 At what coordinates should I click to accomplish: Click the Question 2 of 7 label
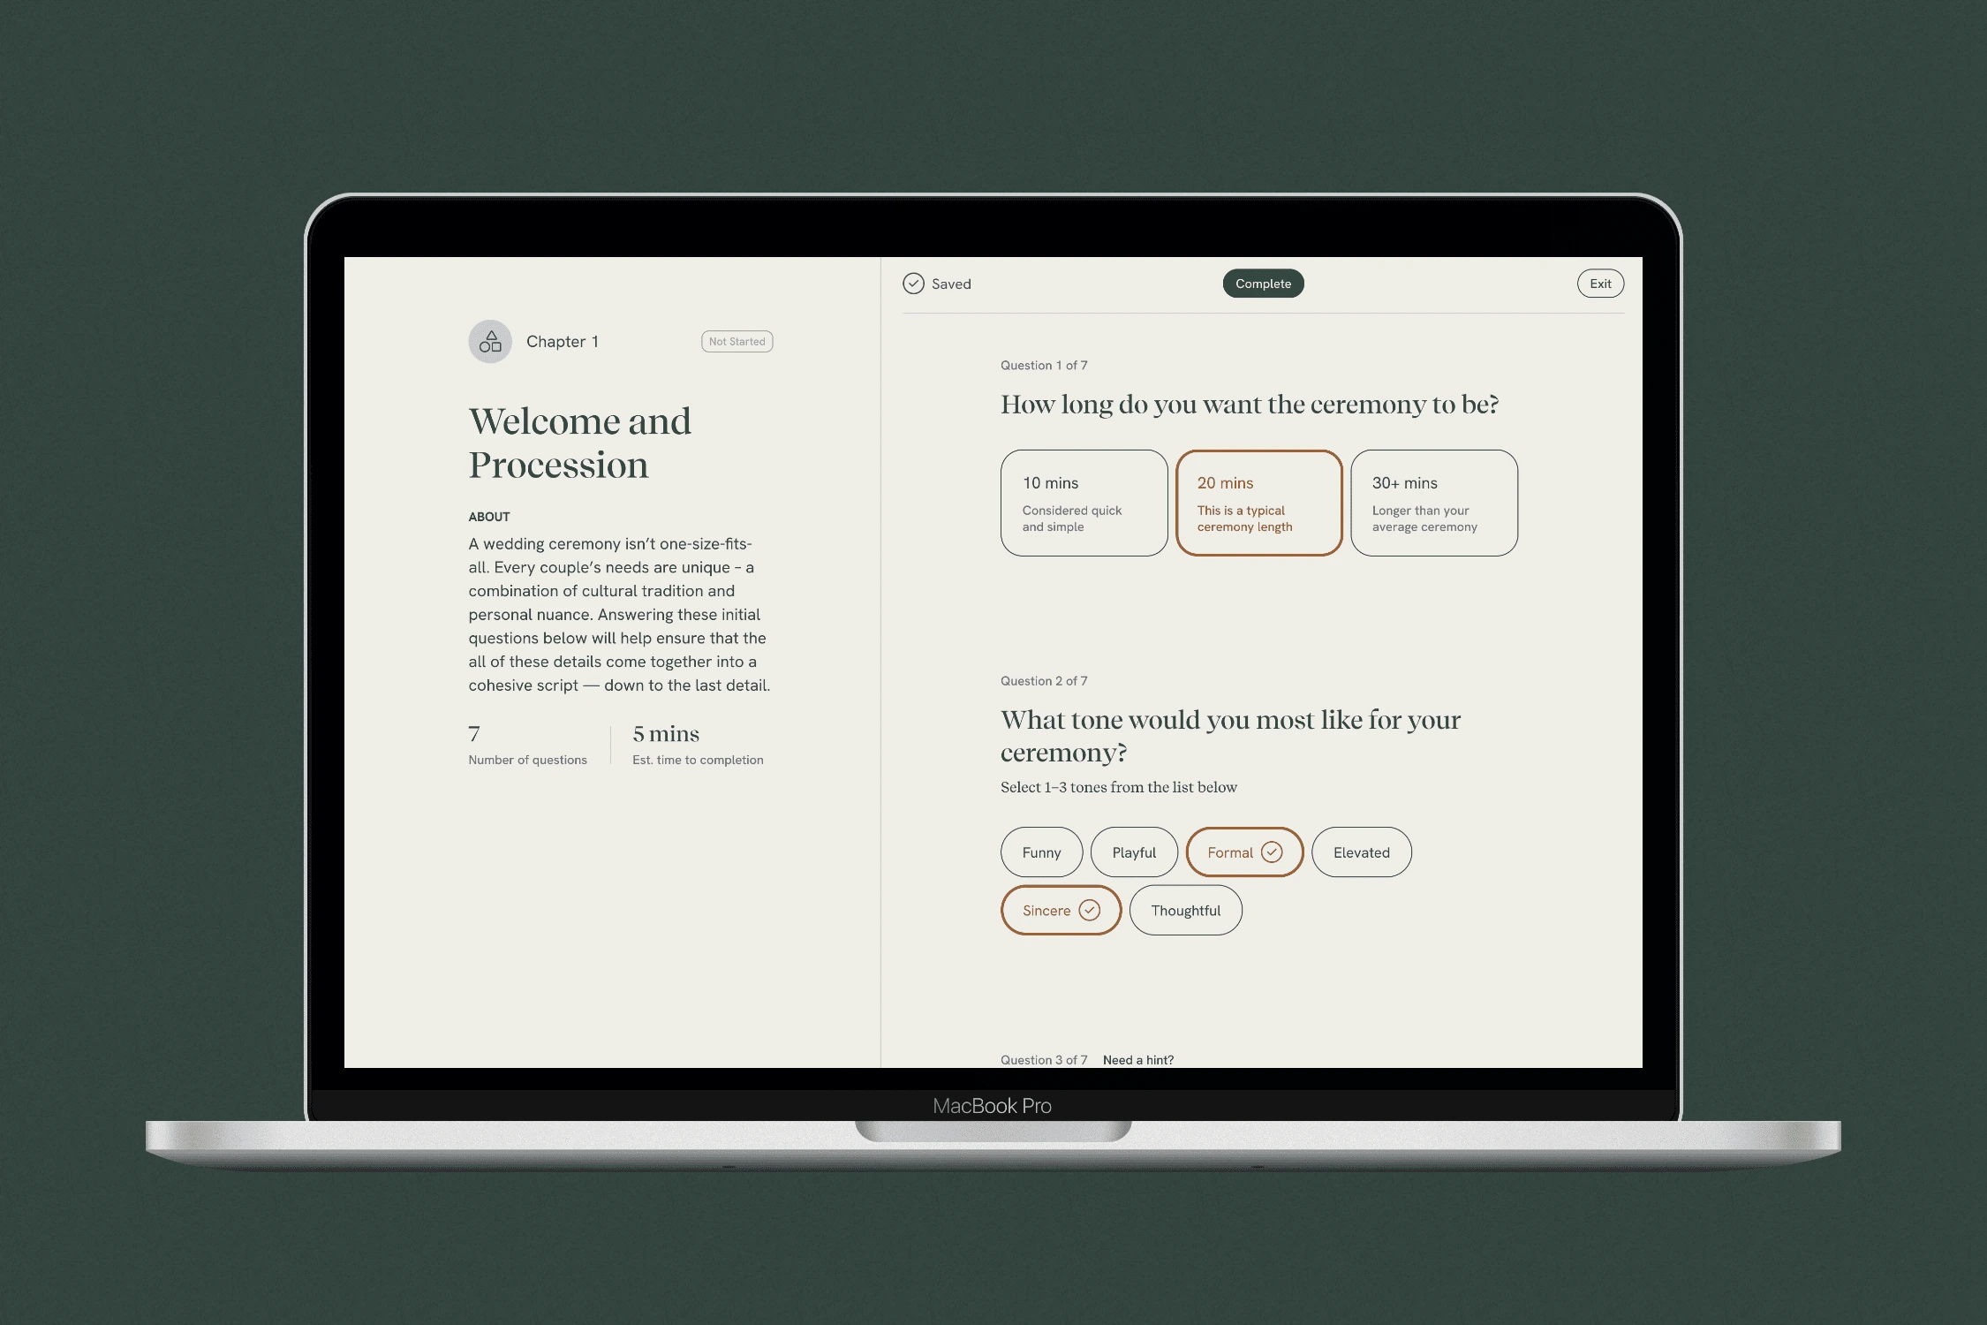1044,680
